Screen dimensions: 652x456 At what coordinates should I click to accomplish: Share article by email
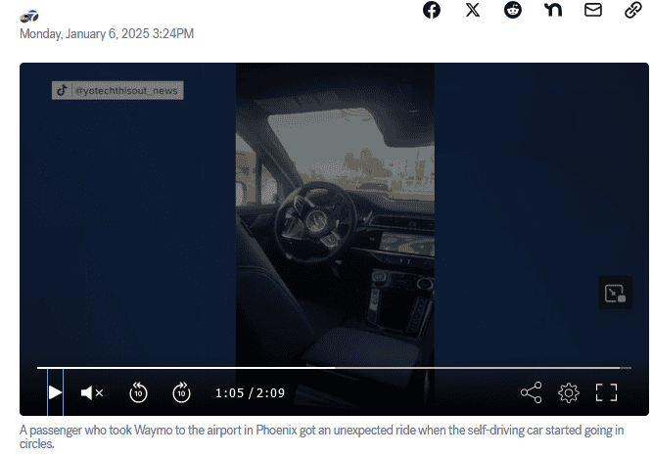point(593,10)
